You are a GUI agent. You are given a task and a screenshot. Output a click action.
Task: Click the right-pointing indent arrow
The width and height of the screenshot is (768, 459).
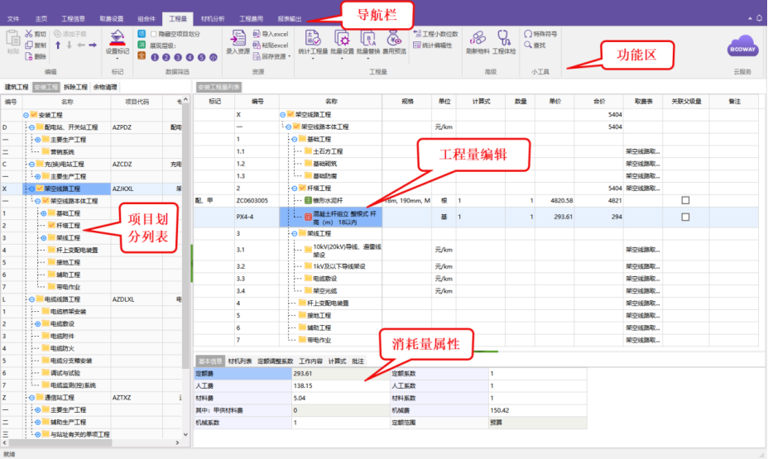click(x=93, y=45)
